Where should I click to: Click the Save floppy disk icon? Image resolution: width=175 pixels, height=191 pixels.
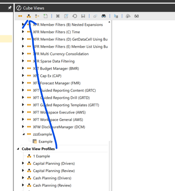(83, 16)
